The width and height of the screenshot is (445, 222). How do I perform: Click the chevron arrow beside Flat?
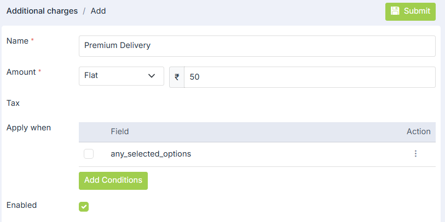point(152,76)
